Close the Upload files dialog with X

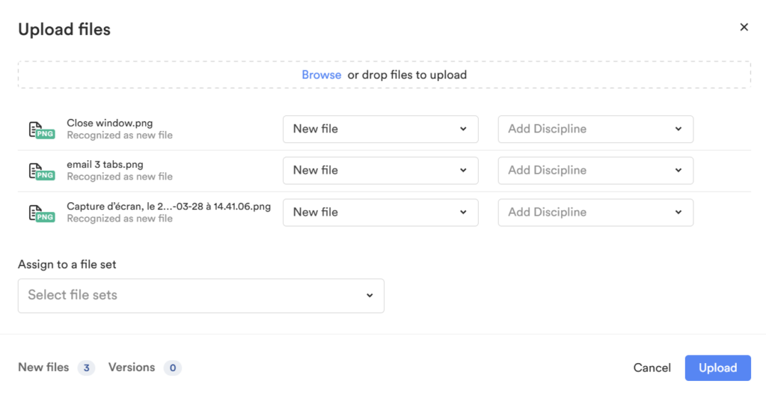744,27
